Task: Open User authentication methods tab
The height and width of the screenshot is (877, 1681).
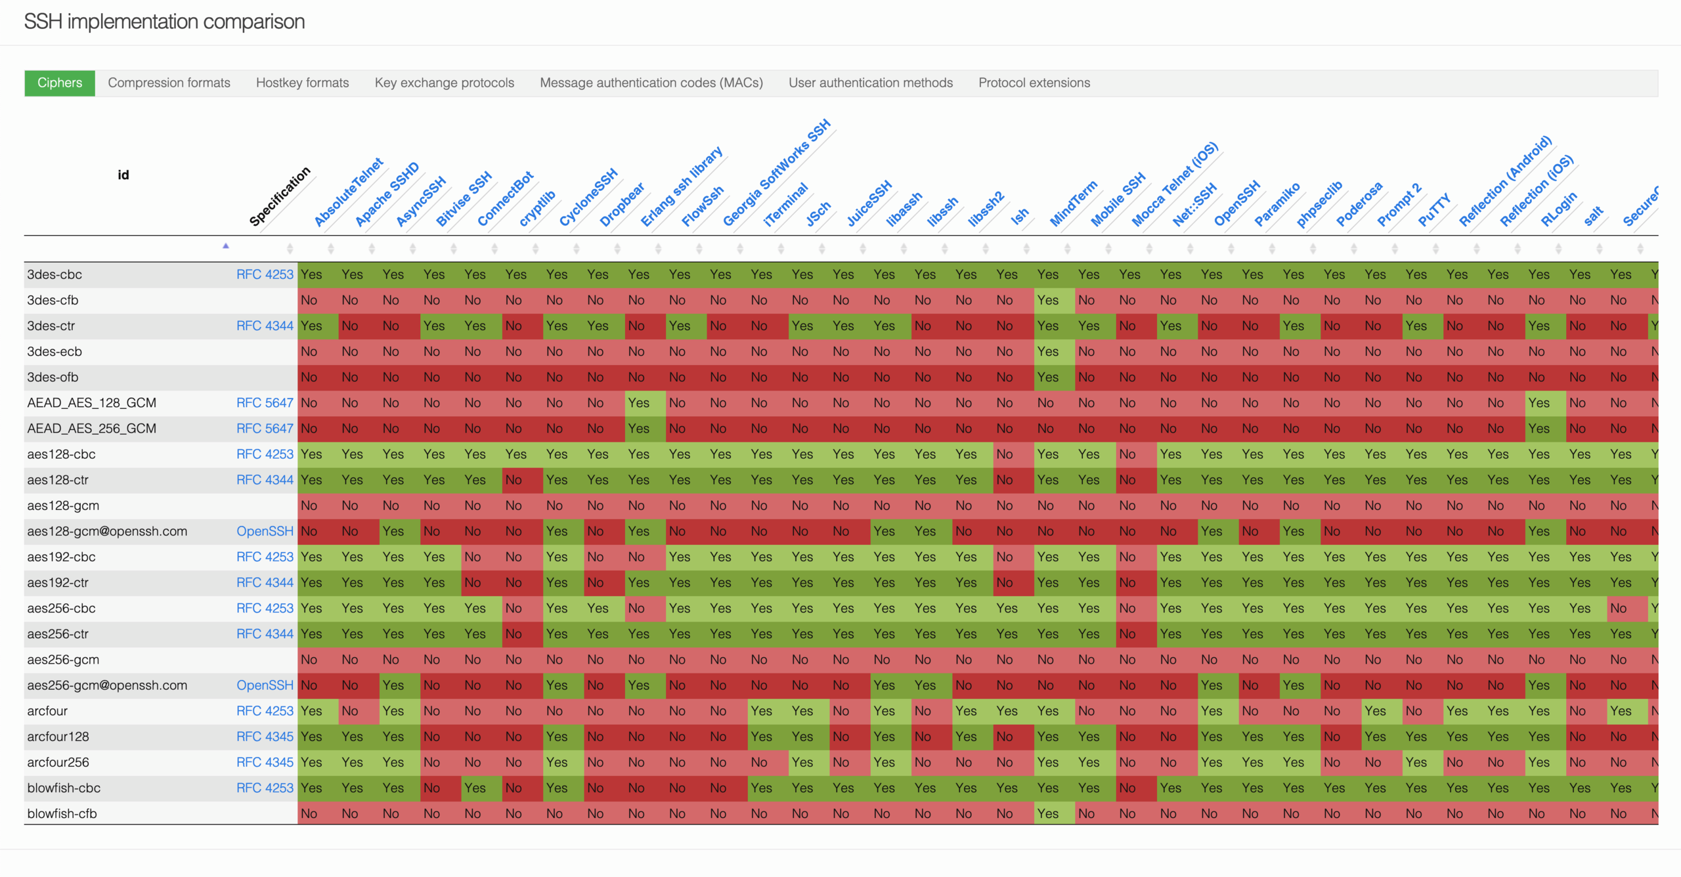Action: click(869, 82)
